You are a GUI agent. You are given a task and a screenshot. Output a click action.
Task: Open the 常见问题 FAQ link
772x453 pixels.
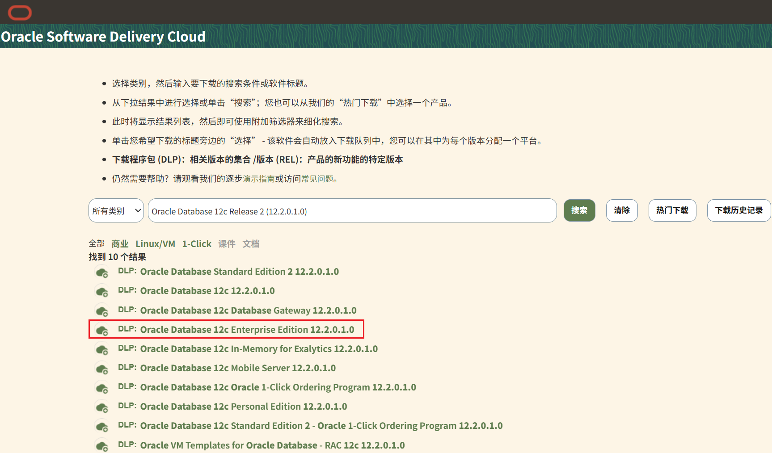[317, 179]
